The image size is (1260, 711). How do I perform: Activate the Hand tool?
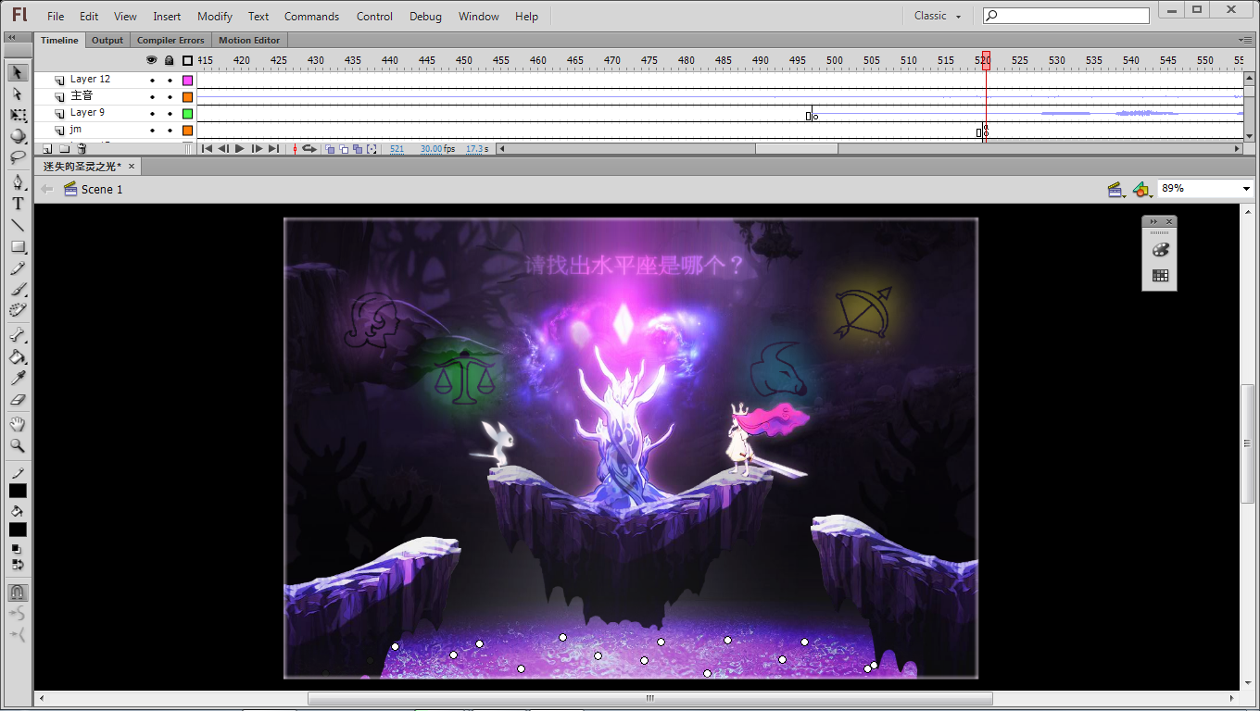click(x=18, y=424)
